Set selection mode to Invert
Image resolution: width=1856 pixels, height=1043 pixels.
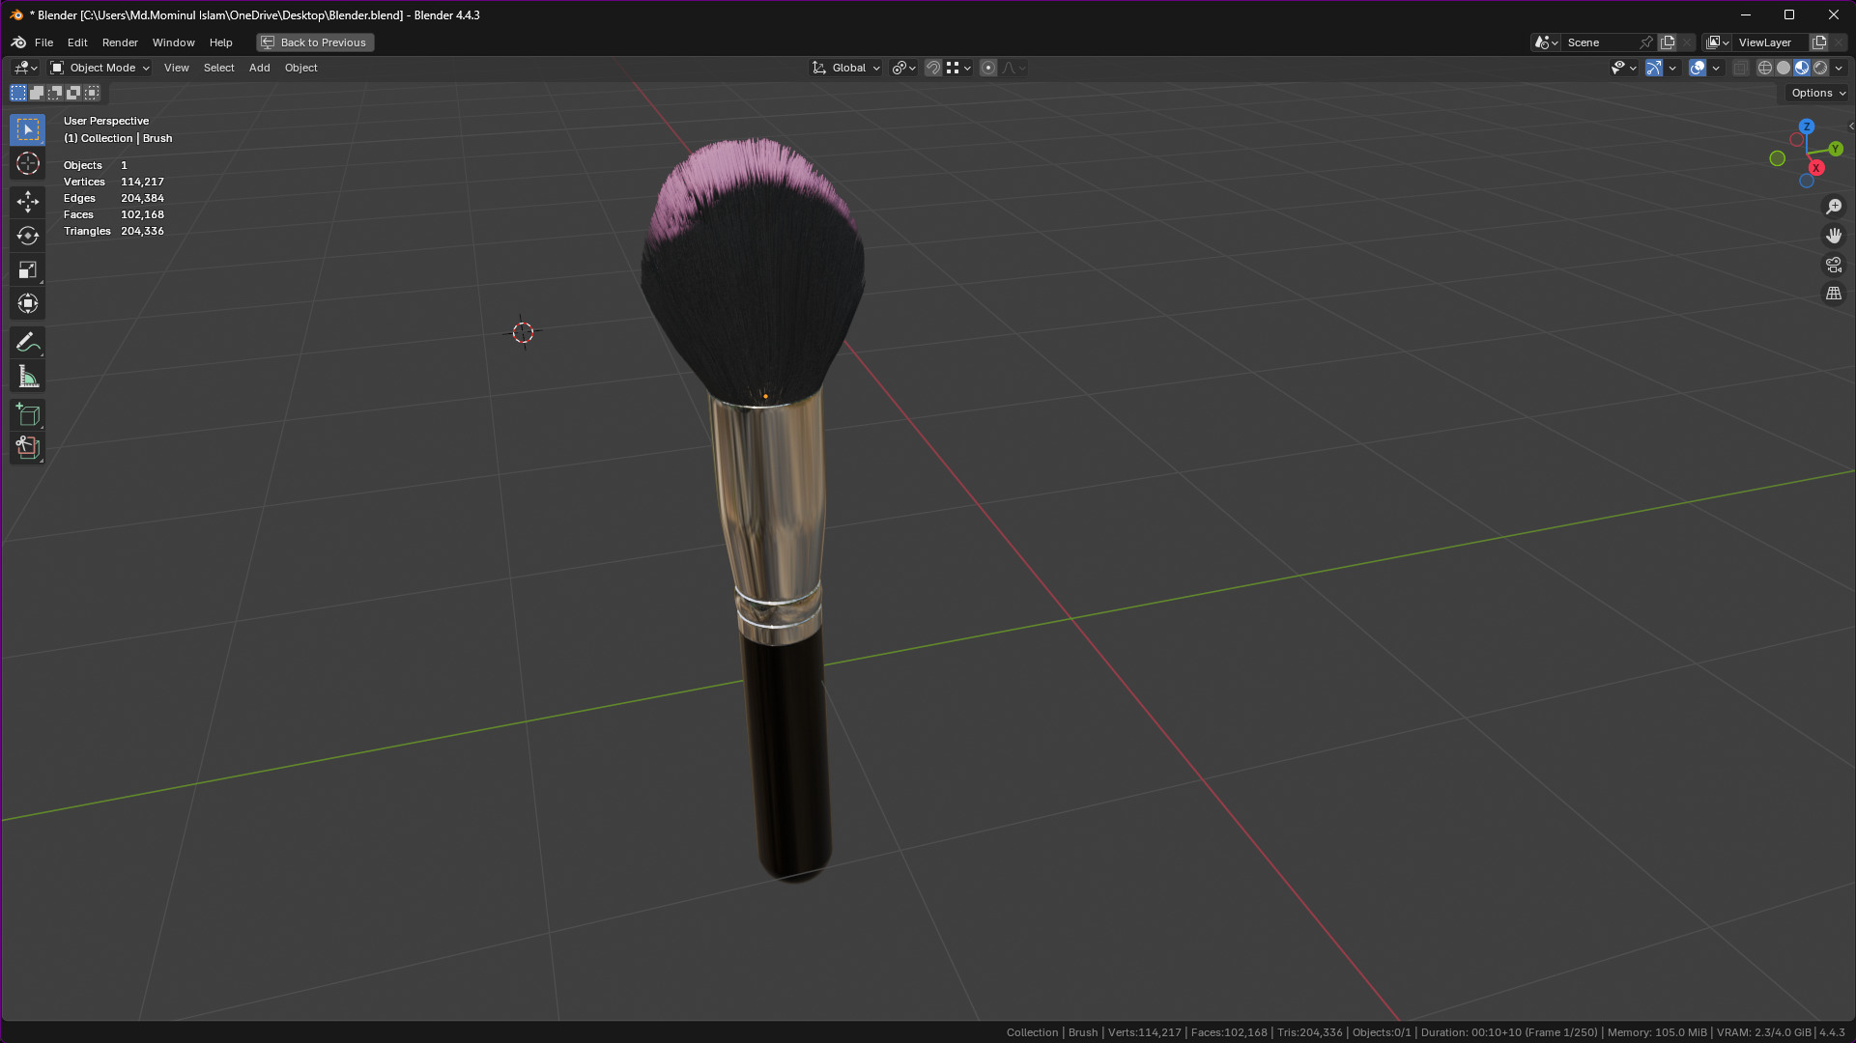(73, 93)
